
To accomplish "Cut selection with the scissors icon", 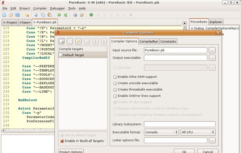I will point(36,15).
